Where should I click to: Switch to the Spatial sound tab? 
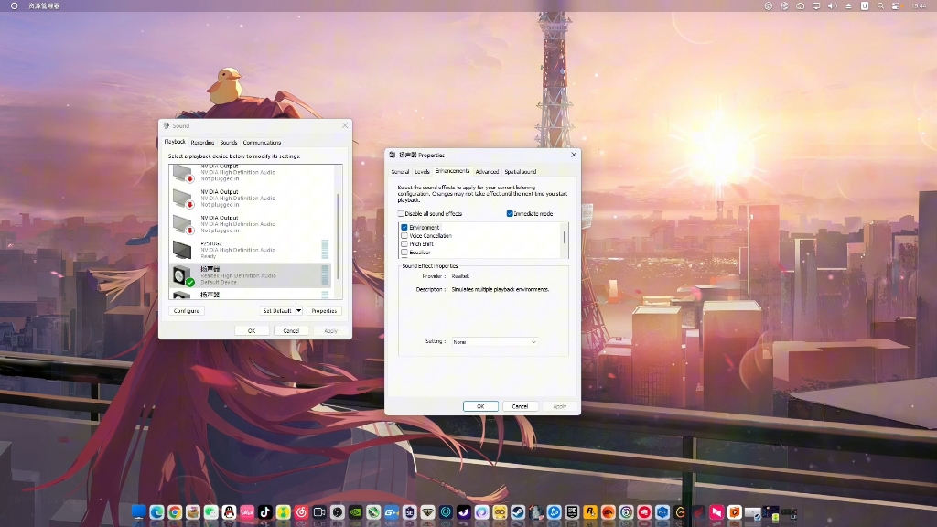tap(520, 171)
